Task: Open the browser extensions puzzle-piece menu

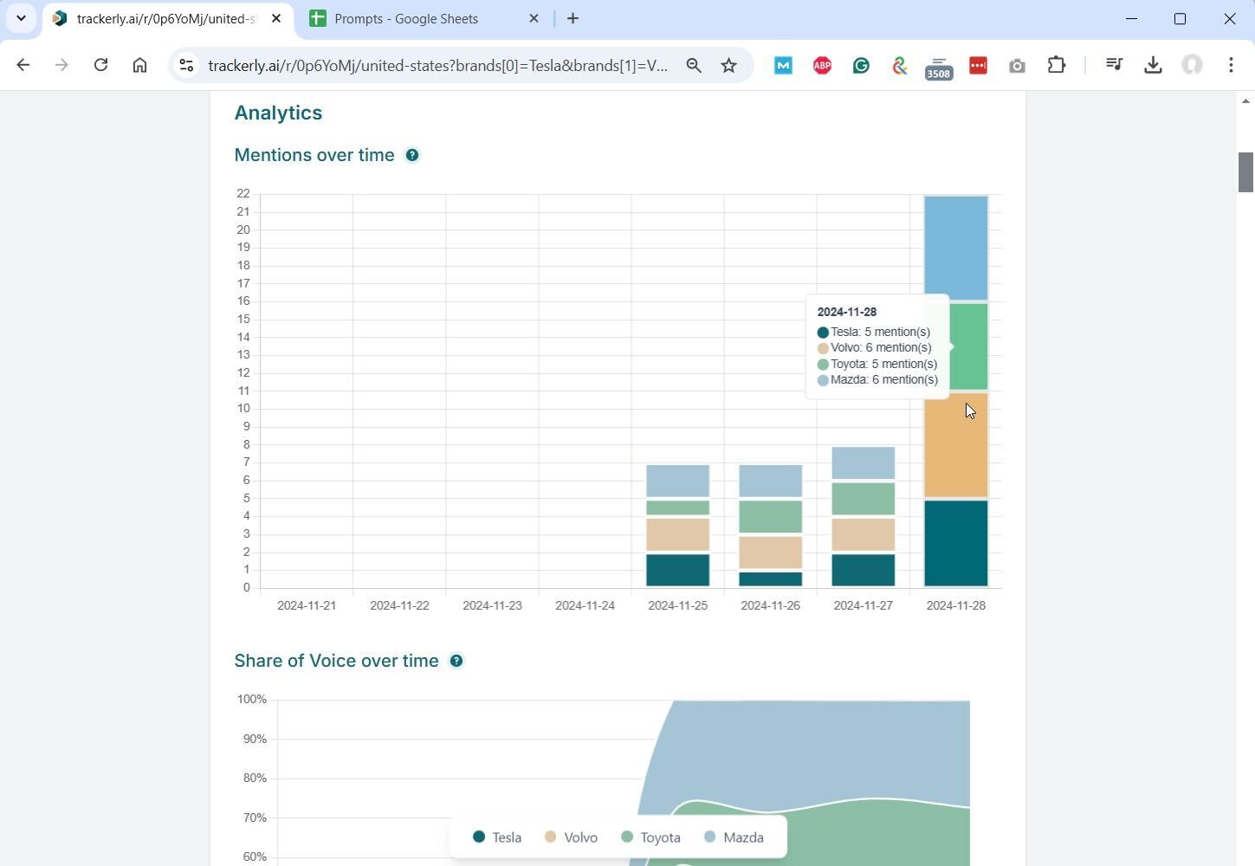Action: (1057, 65)
